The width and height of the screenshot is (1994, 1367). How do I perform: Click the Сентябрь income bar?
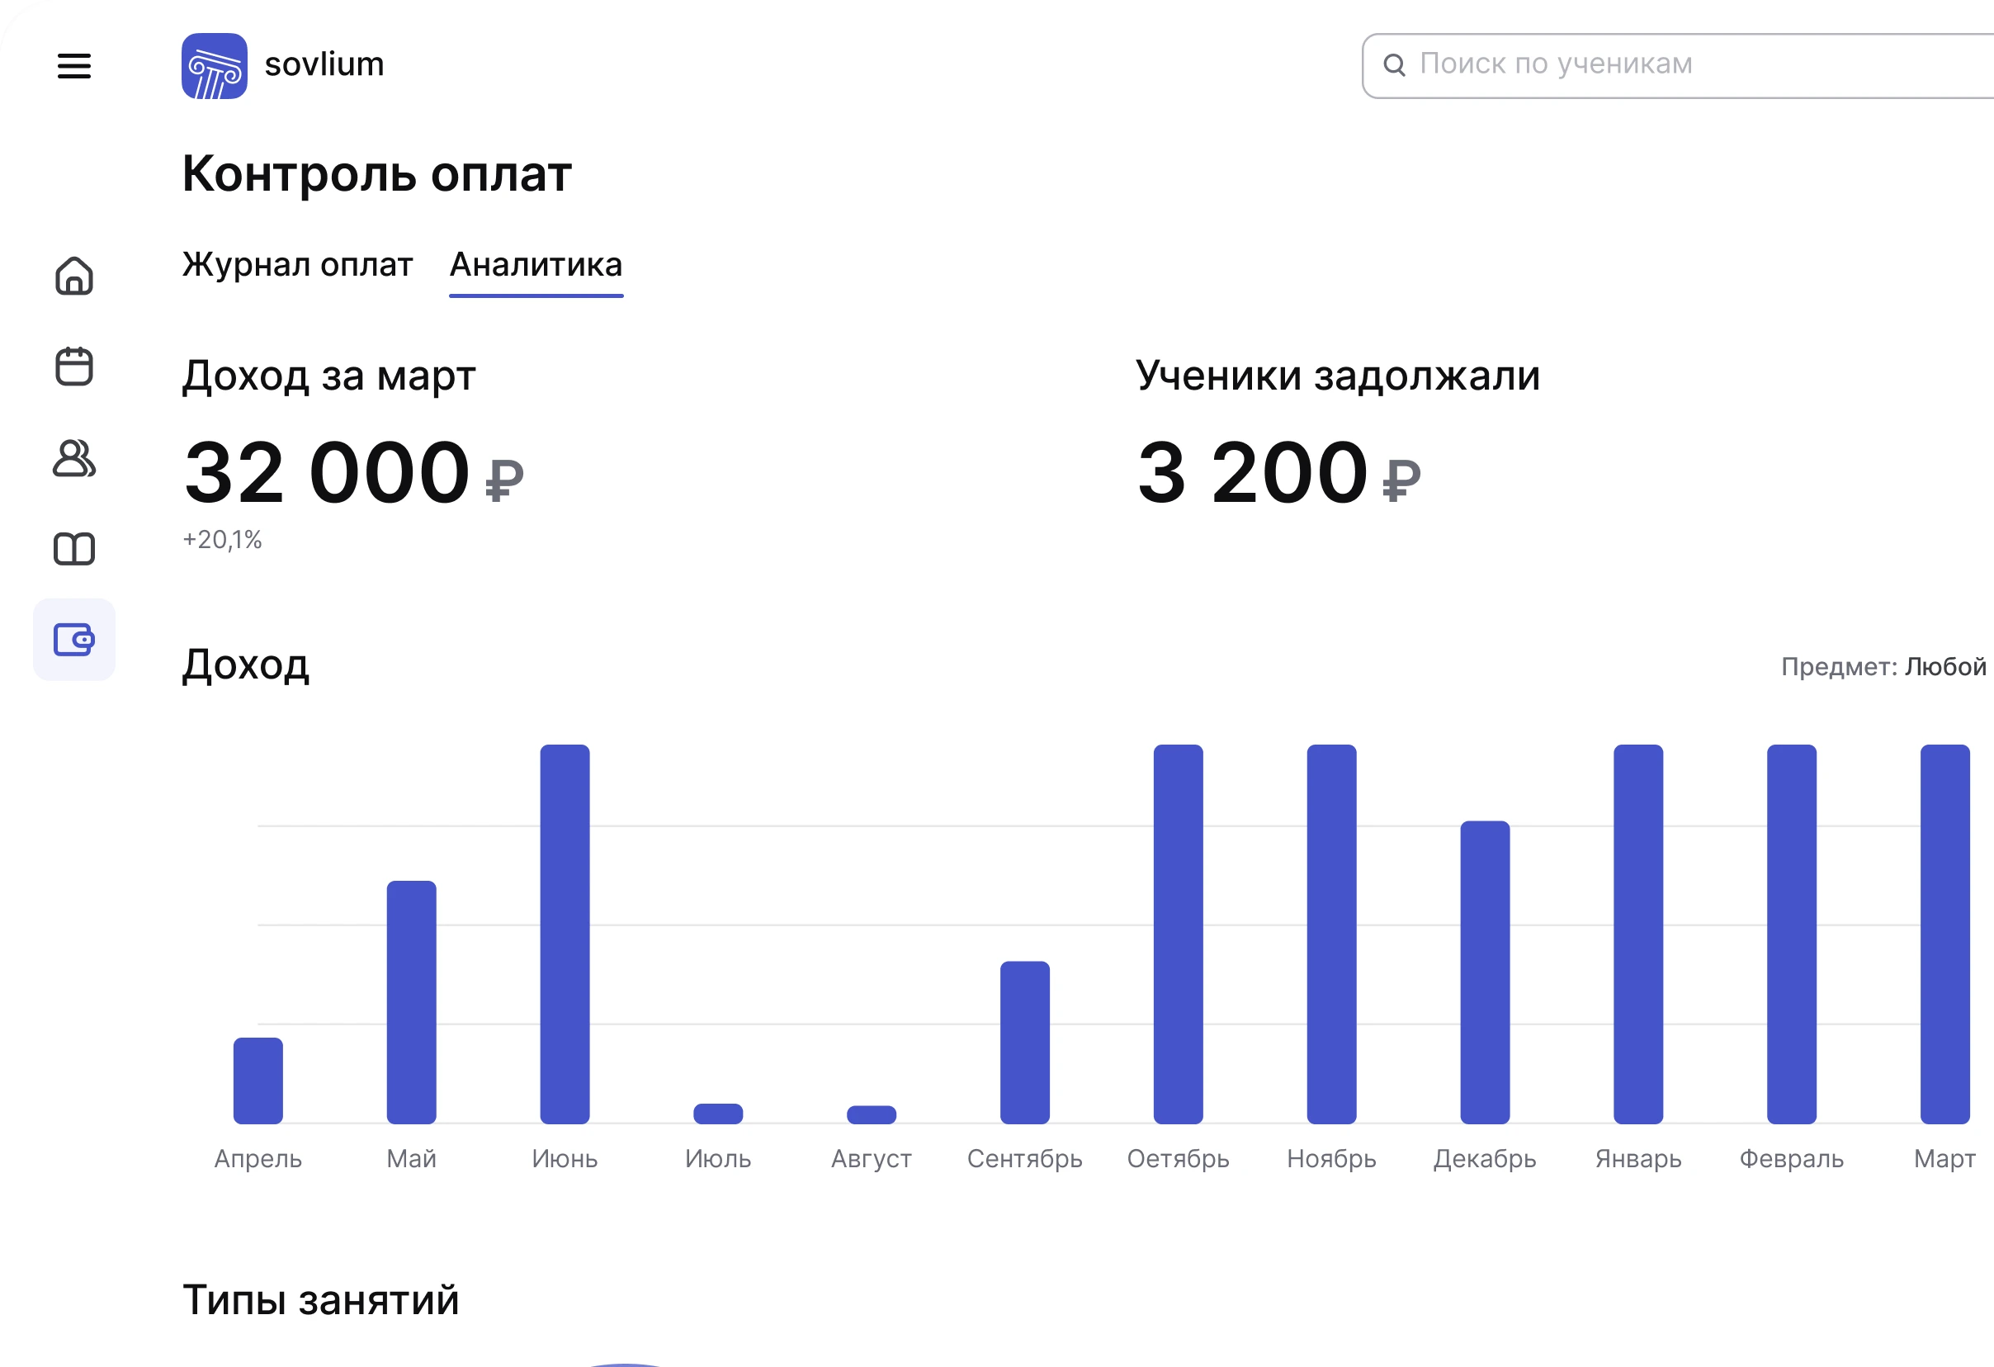point(1024,1042)
